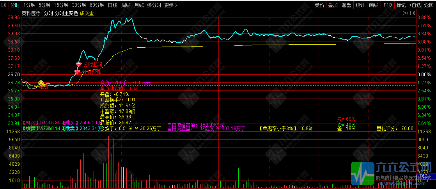The image size is (436, 189).
Task: Select the 15分钟 period tab
Action: pyautogui.click(x=61, y=5)
